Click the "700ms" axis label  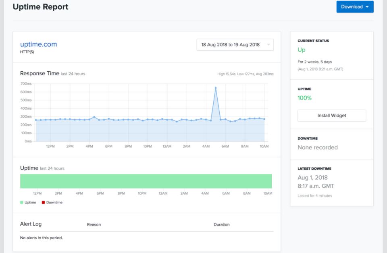[x=26, y=83]
